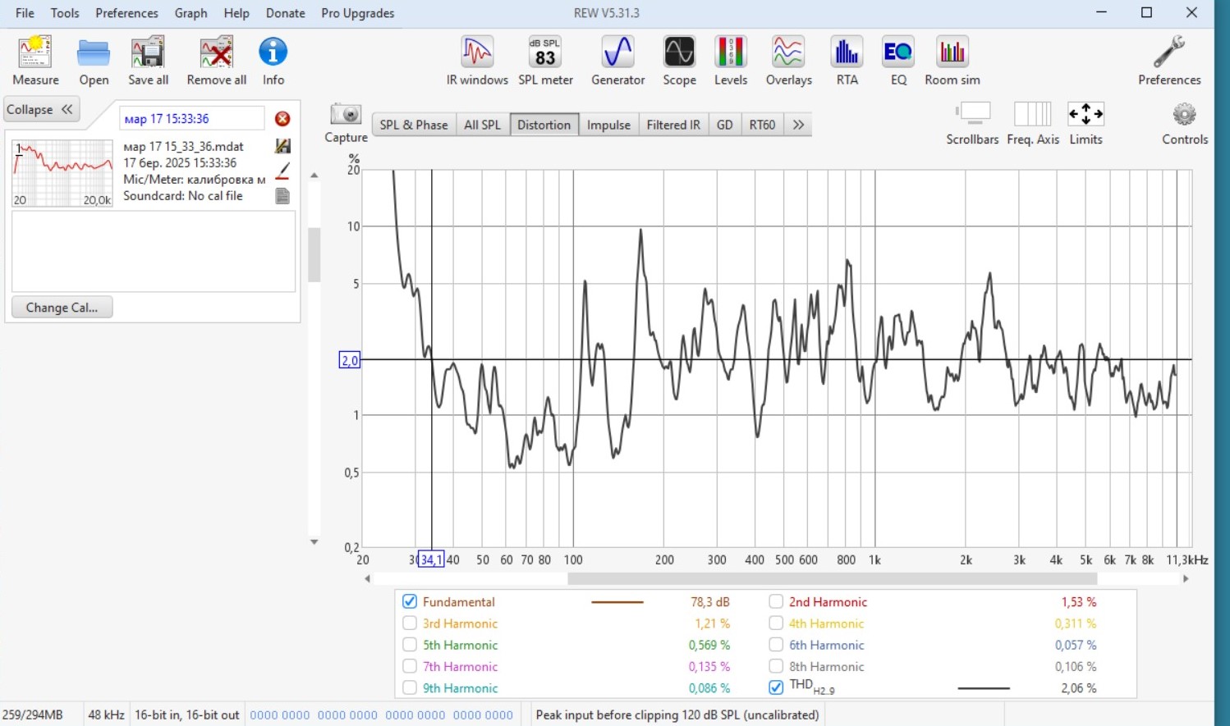This screenshot has width=1230, height=726.
Task: Delete the measurement with red X icon
Action: click(282, 119)
